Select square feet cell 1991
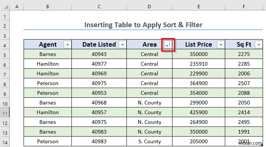The width and height of the screenshot is (266, 147). click(244, 132)
